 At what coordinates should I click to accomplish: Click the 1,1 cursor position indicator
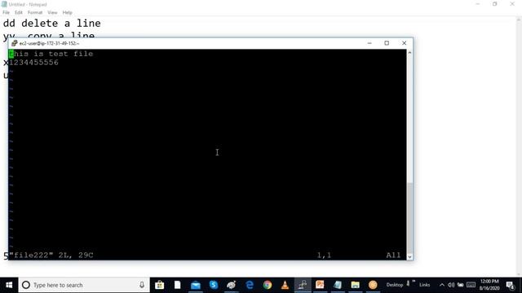point(324,255)
